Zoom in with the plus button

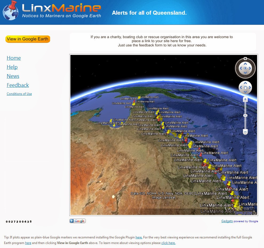pos(245,99)
